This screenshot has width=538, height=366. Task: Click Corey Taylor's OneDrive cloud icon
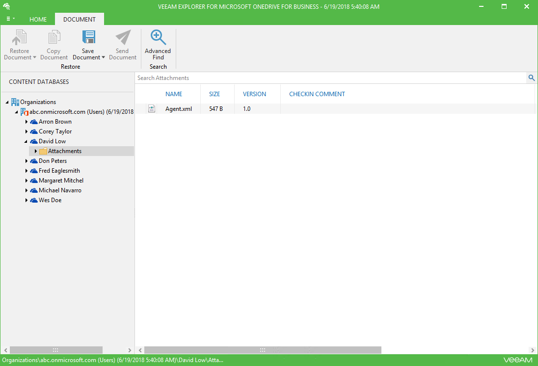click(x=33, y=131)
